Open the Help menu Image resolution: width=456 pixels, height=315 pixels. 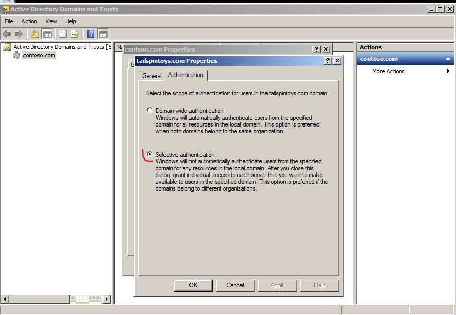[x=71, y=21]
